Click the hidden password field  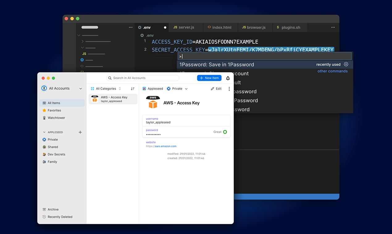point(186,132)
